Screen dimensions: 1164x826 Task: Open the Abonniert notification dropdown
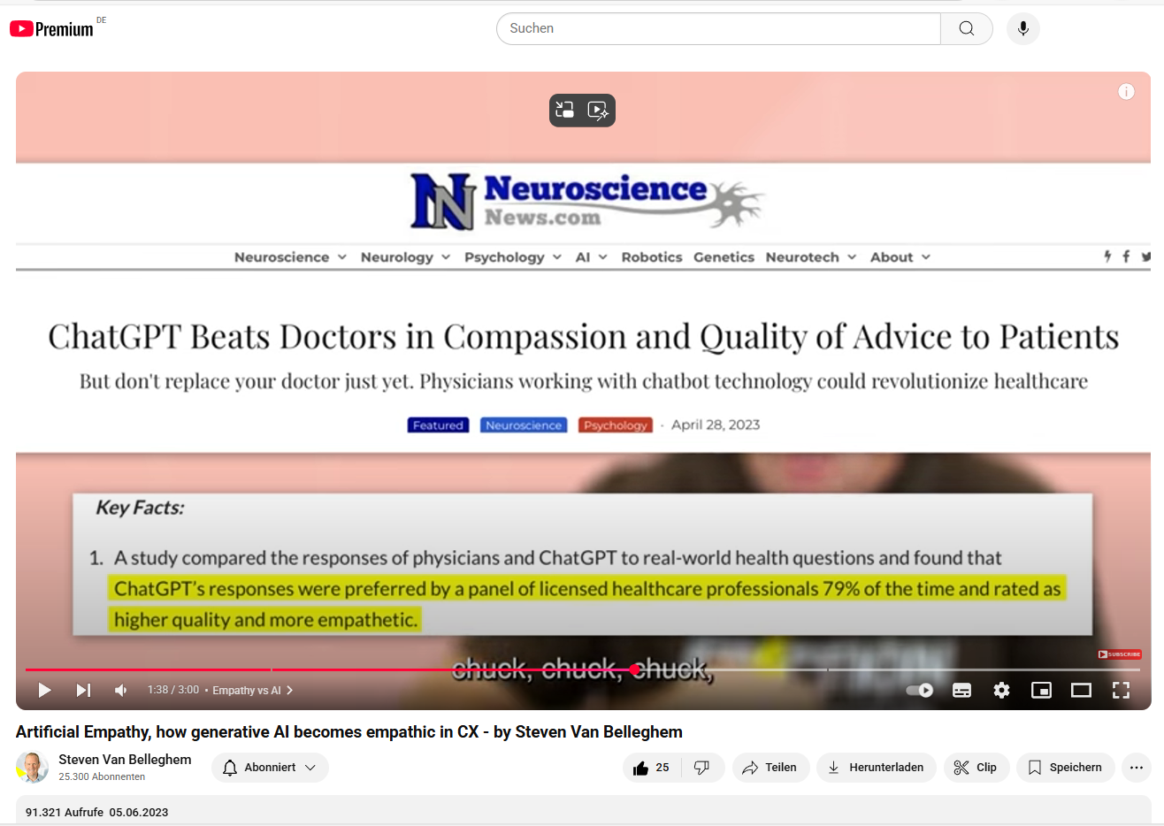tap(270, 768)
